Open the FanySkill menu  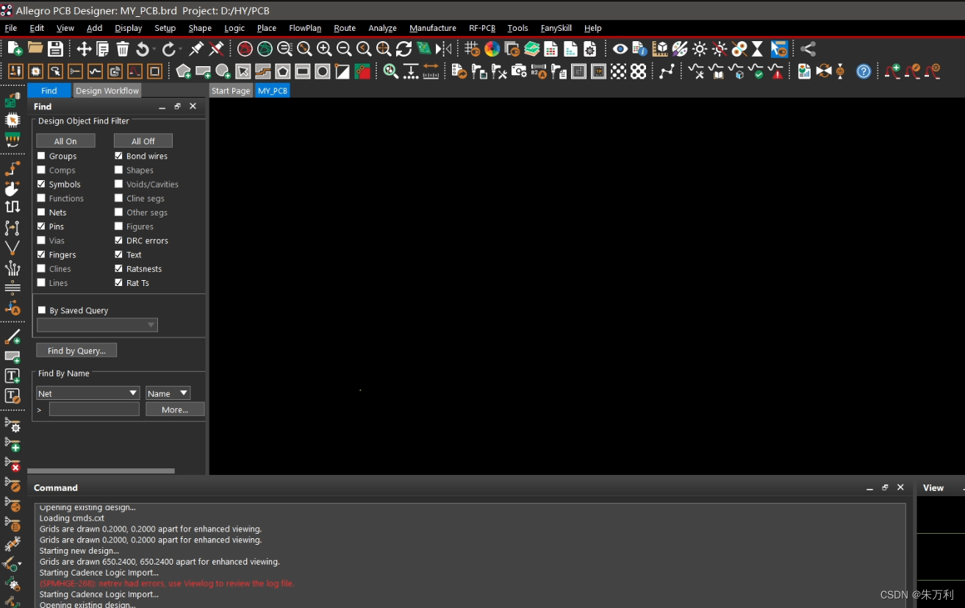point(556,28)
